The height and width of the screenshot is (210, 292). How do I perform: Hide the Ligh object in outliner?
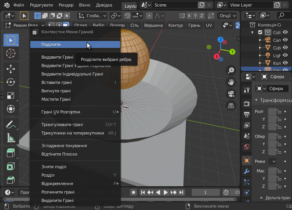coord(285,55)
